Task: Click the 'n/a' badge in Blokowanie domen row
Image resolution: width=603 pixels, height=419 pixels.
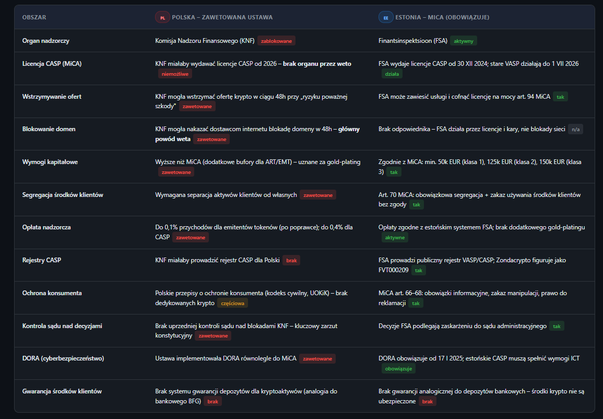Action: point(575,129)
